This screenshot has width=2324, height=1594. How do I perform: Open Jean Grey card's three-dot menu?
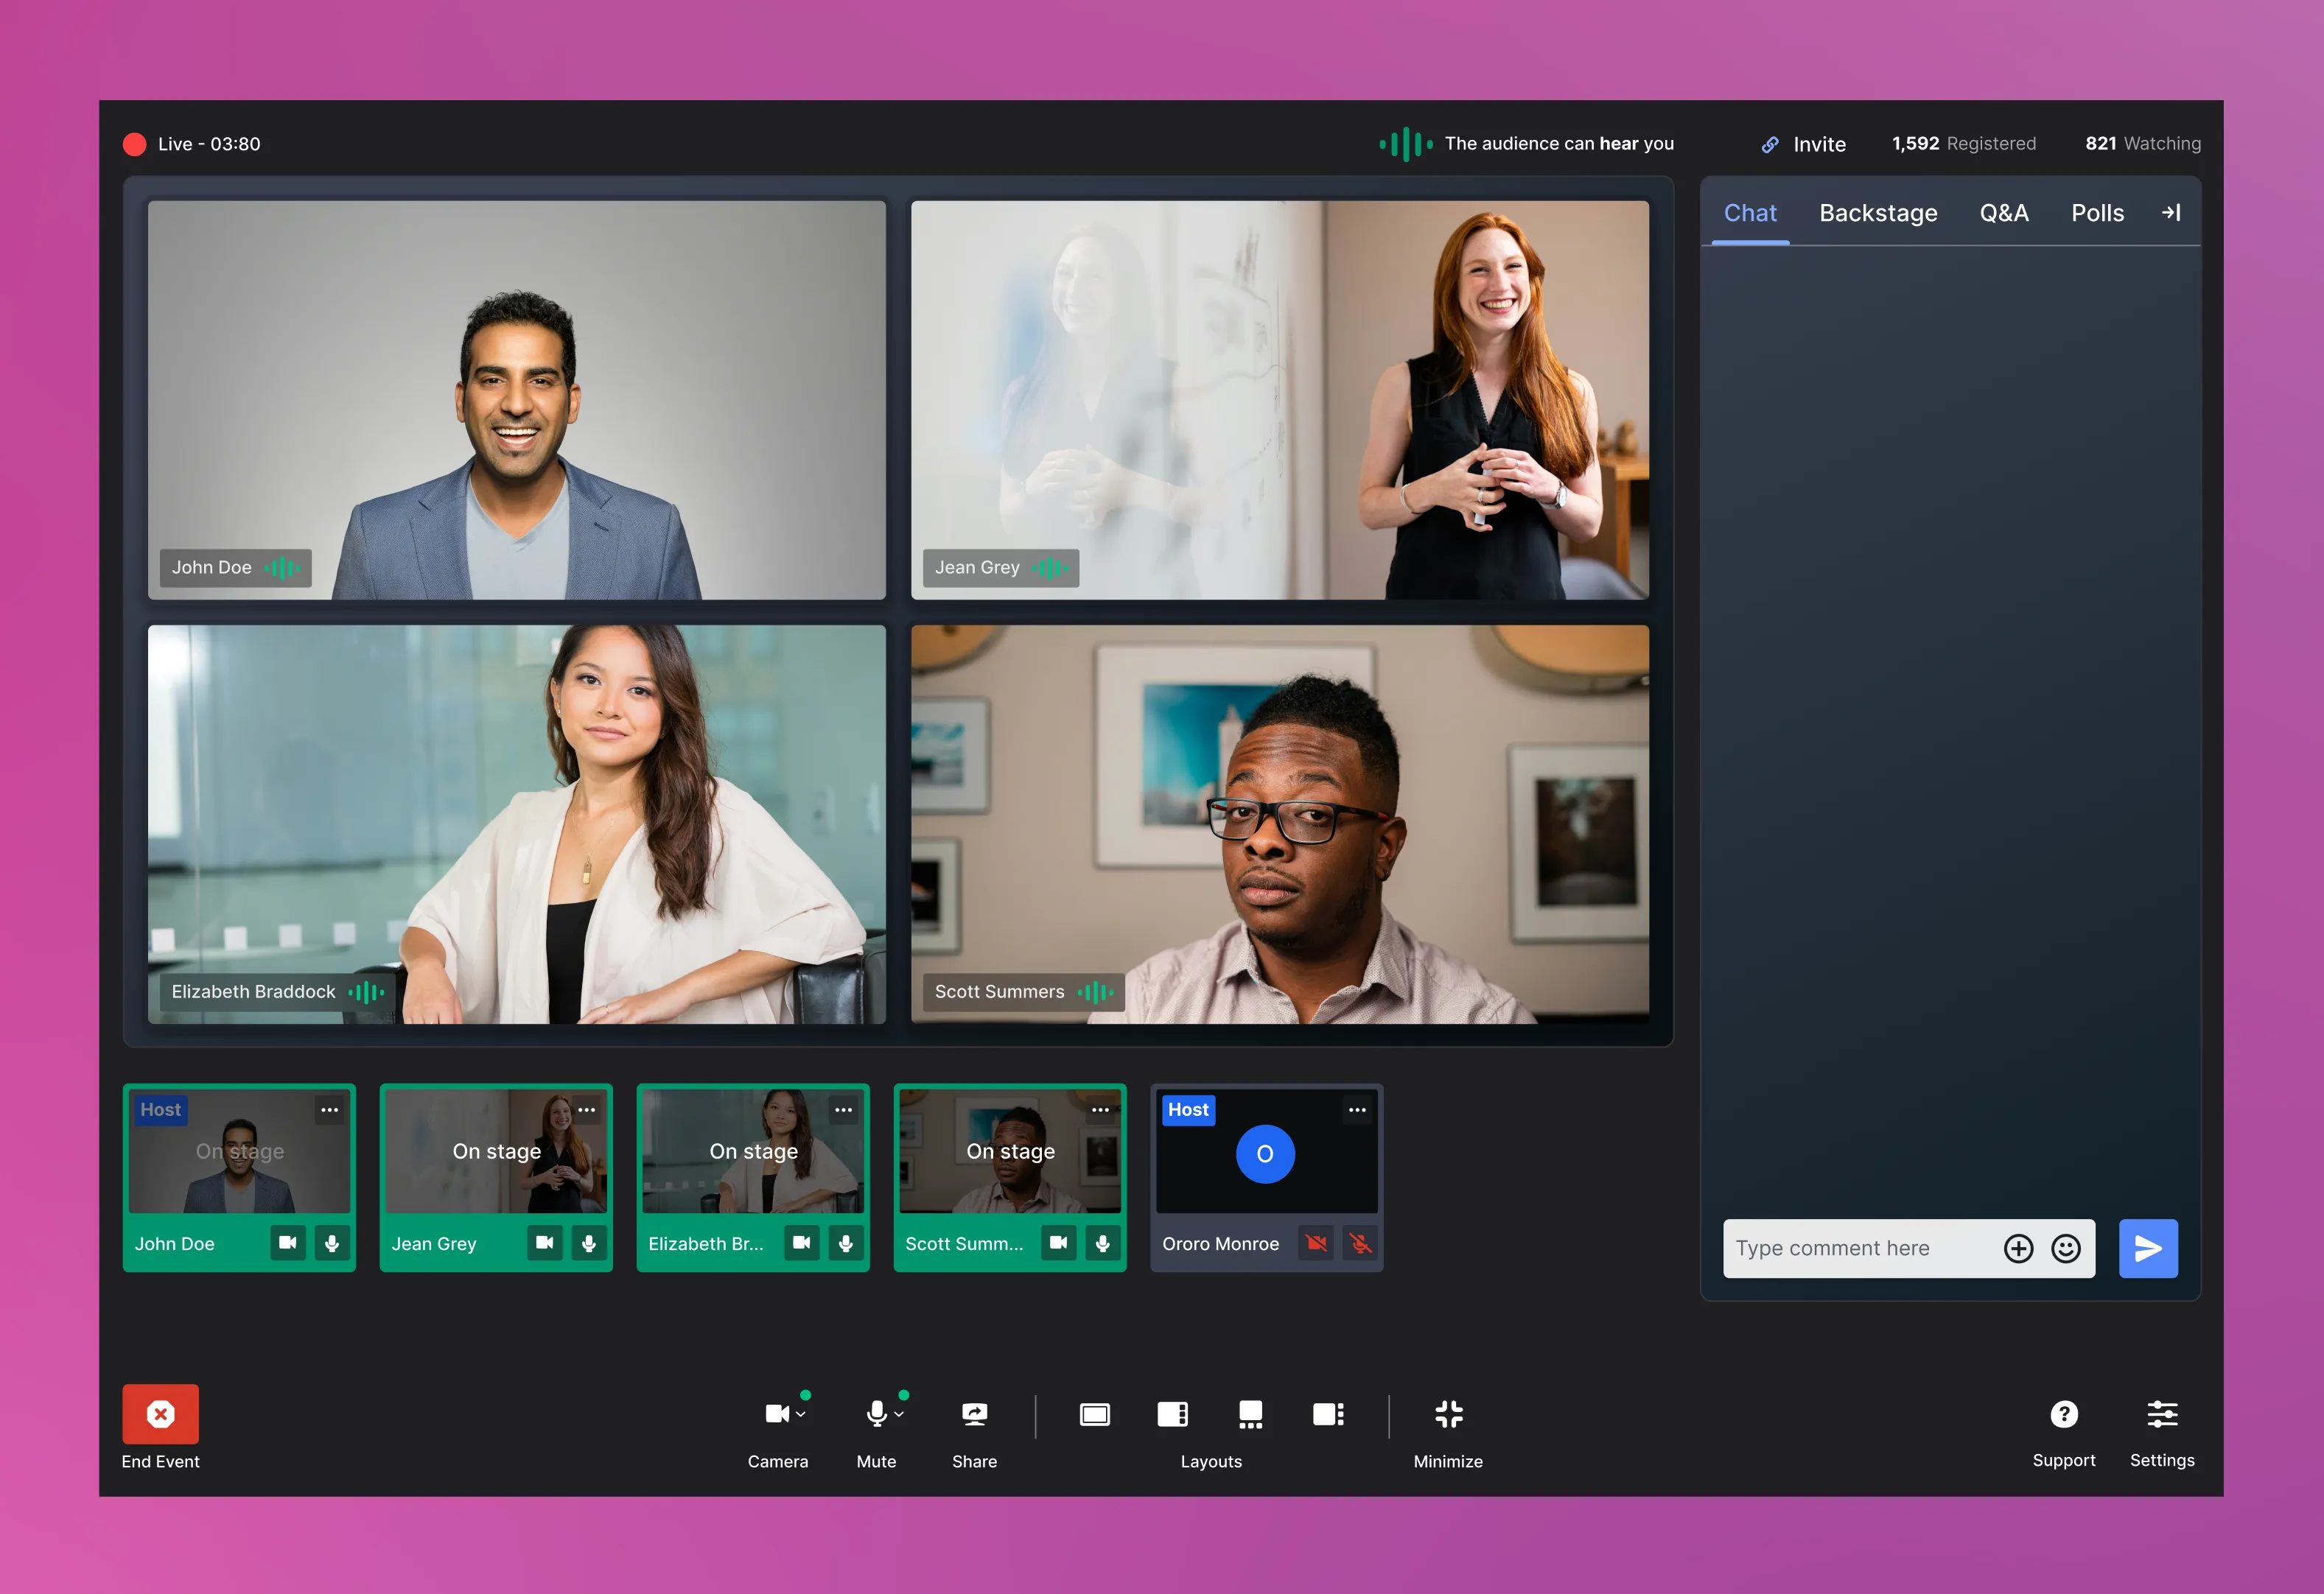[586, 1109]
